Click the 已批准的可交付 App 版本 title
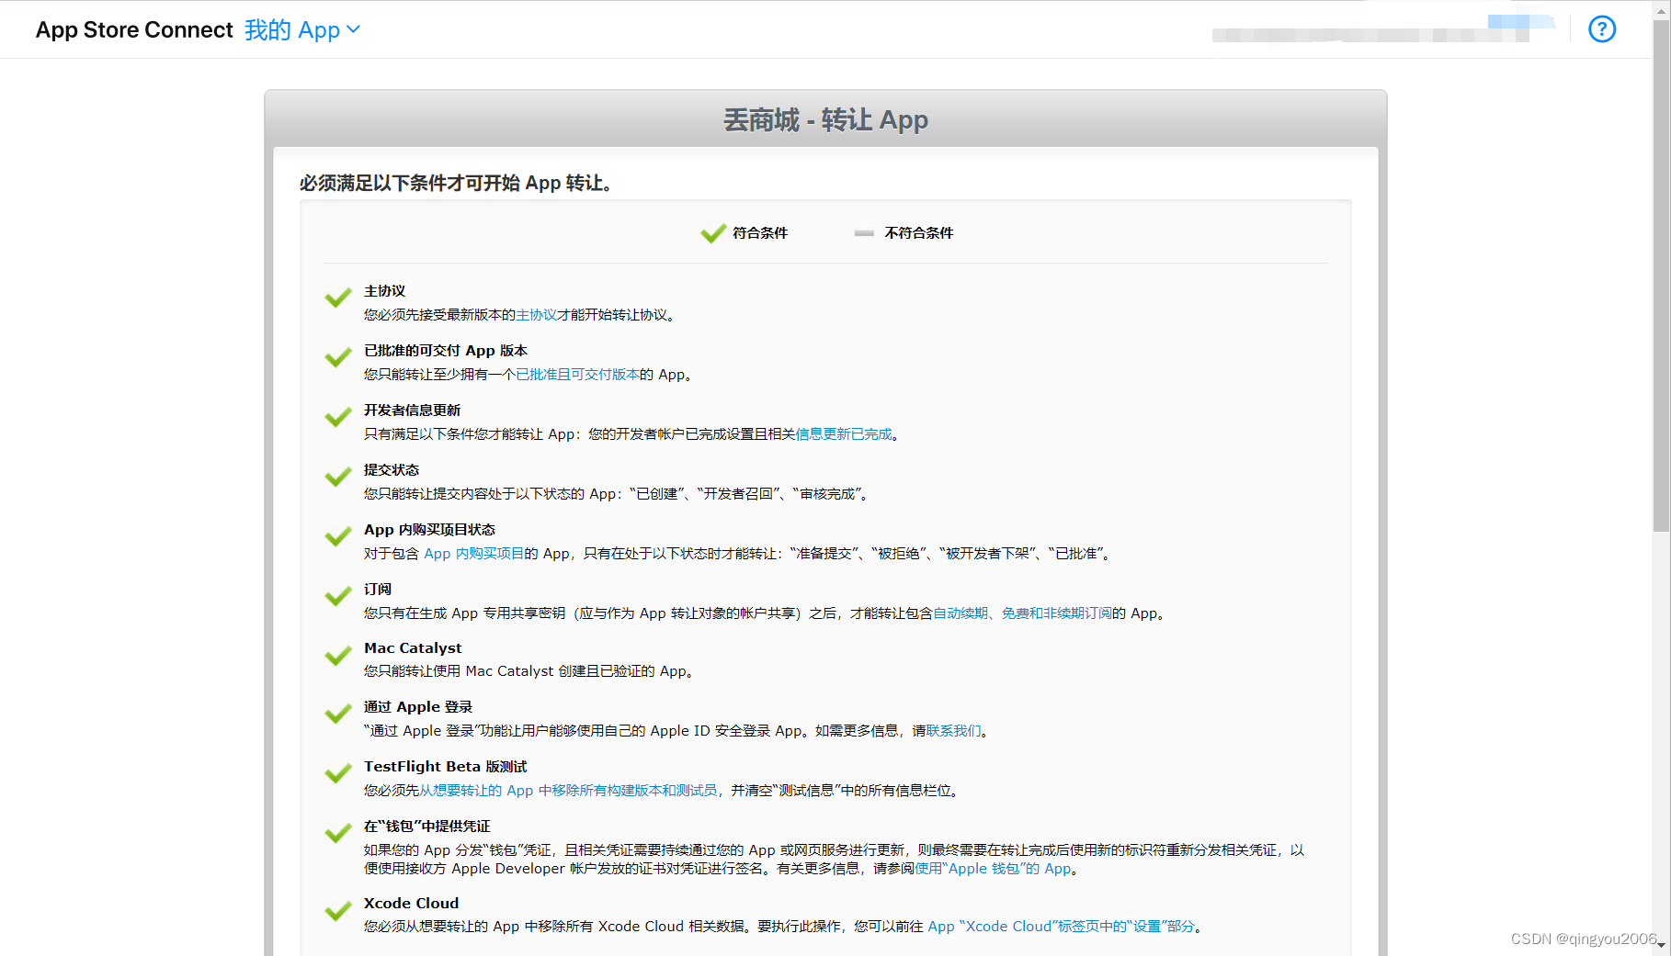1671x956 pixels. tap(446, 351)
